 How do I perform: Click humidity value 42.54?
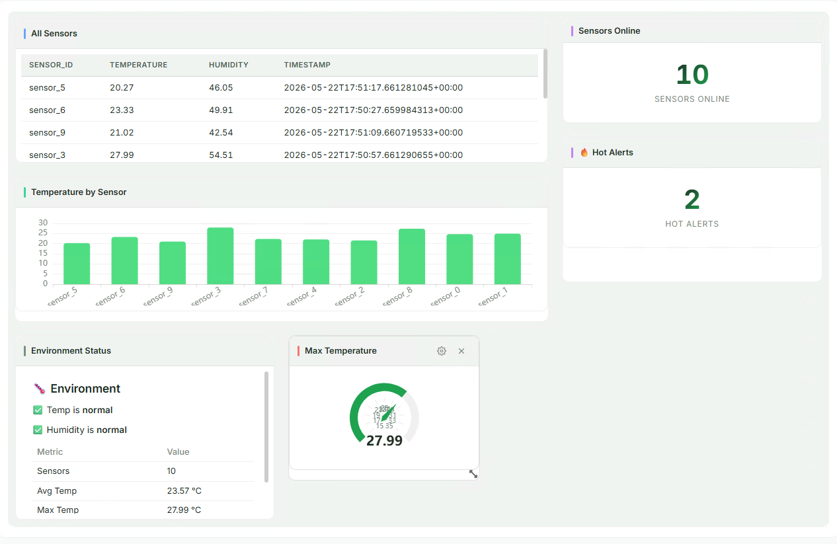[x=221, y=132]
